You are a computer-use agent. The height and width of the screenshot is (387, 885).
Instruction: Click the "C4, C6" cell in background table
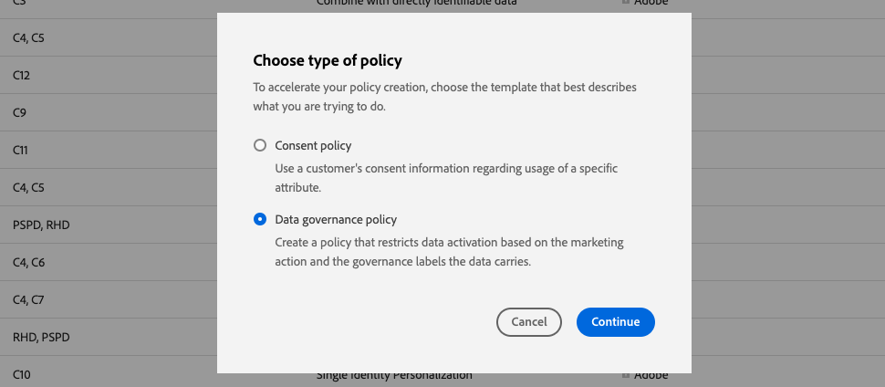tap(29, 262)
